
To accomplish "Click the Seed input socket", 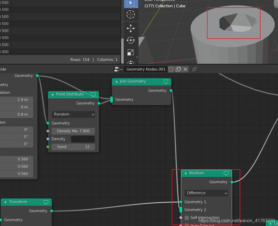I will click(x=48, y=147).
